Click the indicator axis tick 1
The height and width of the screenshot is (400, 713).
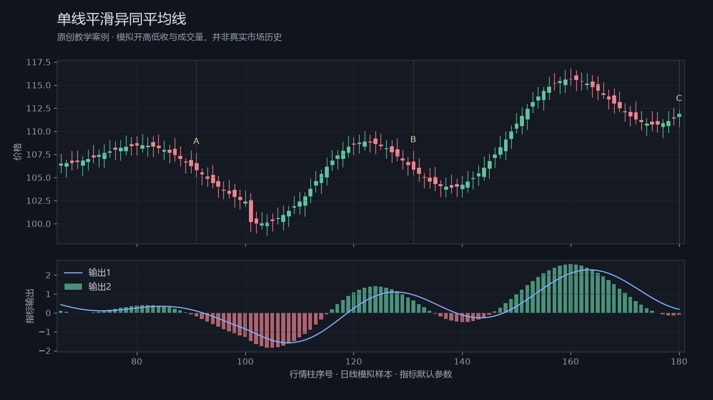[x=48, y=294]
